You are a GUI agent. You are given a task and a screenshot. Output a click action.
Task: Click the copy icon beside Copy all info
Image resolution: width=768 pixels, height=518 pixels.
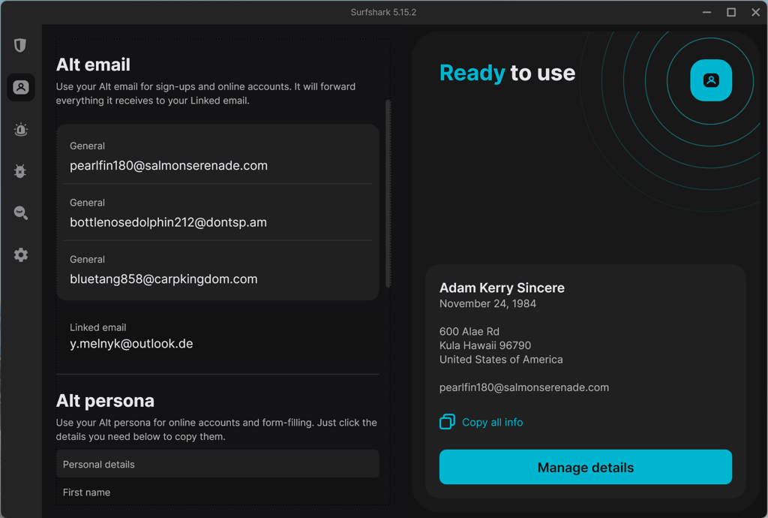[x=447, y=421]
